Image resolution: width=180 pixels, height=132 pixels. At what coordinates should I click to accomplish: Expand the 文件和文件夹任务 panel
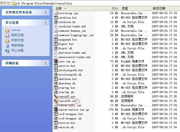(x=46, y=12)
